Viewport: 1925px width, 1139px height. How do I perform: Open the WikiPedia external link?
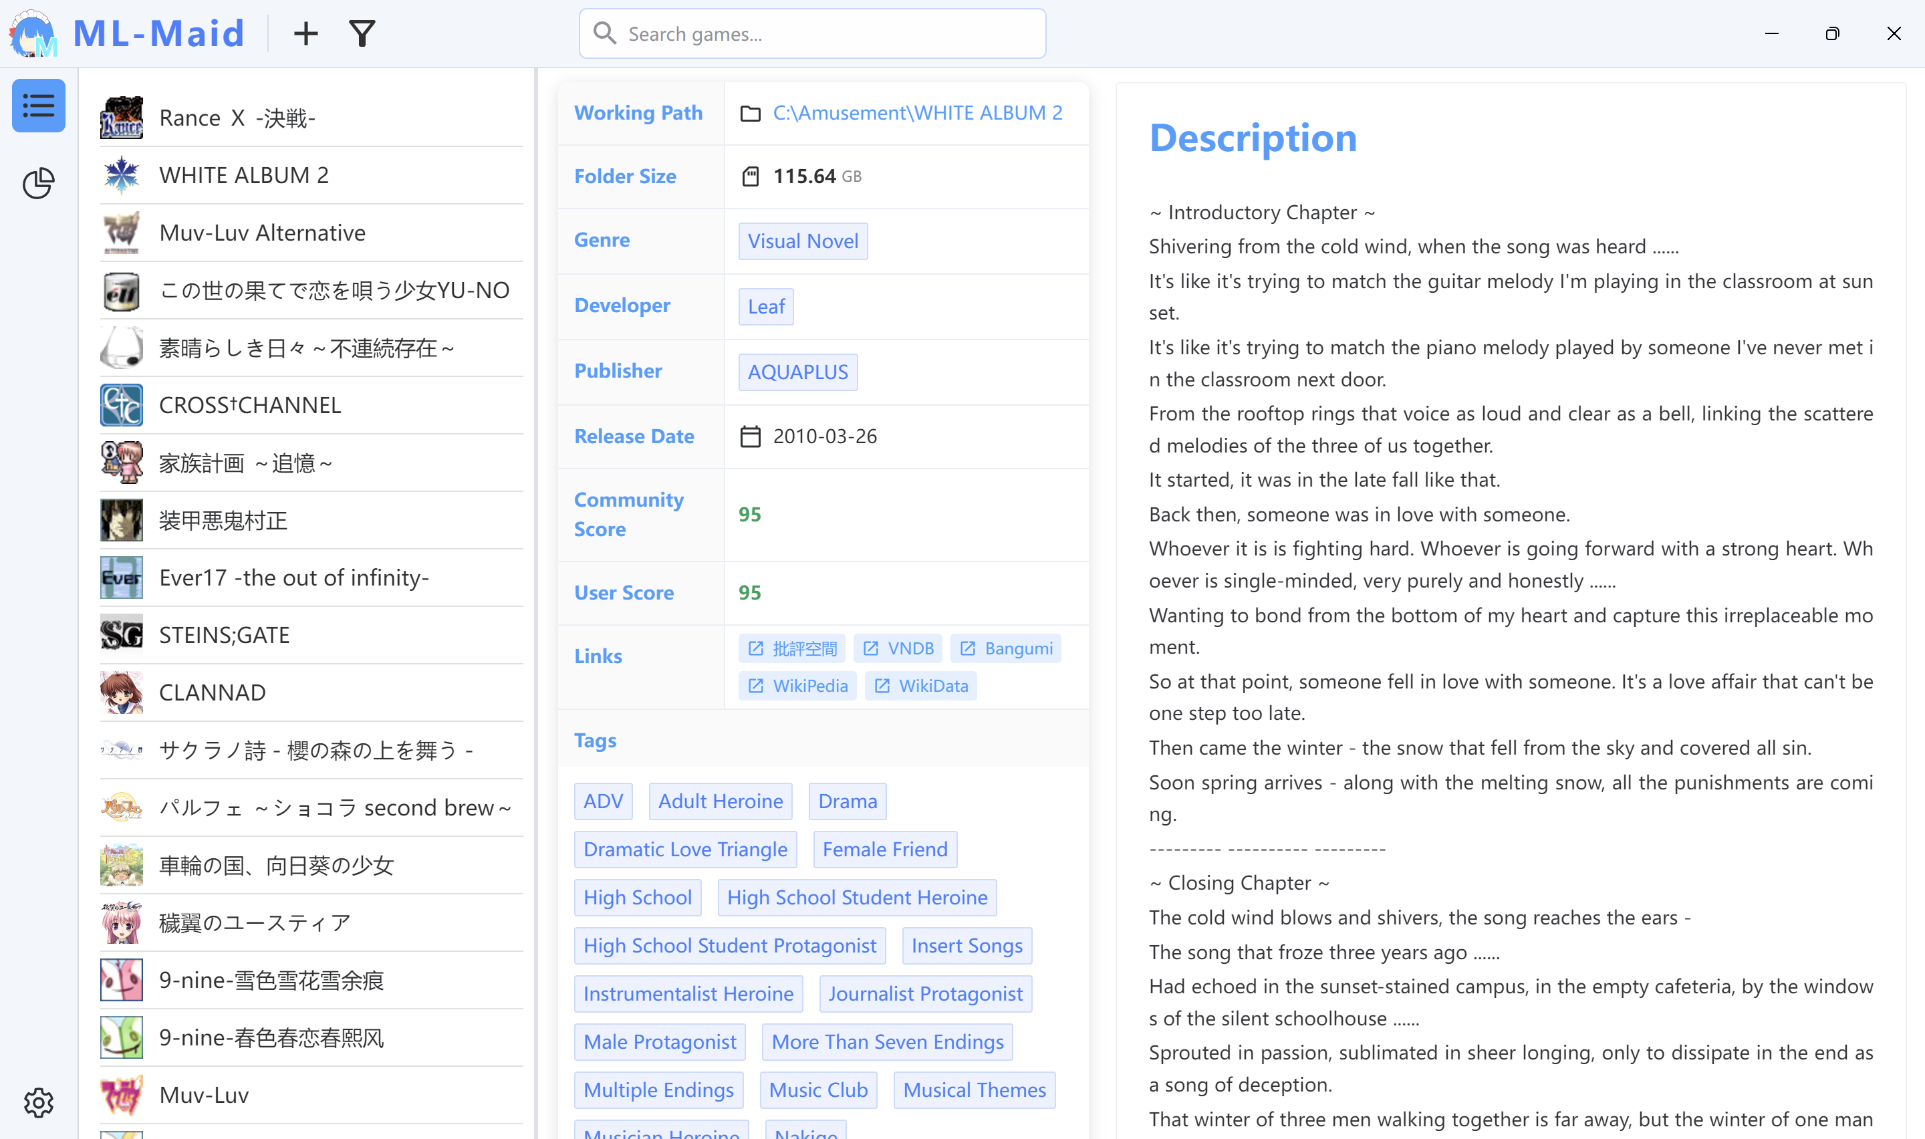(797, 685)
